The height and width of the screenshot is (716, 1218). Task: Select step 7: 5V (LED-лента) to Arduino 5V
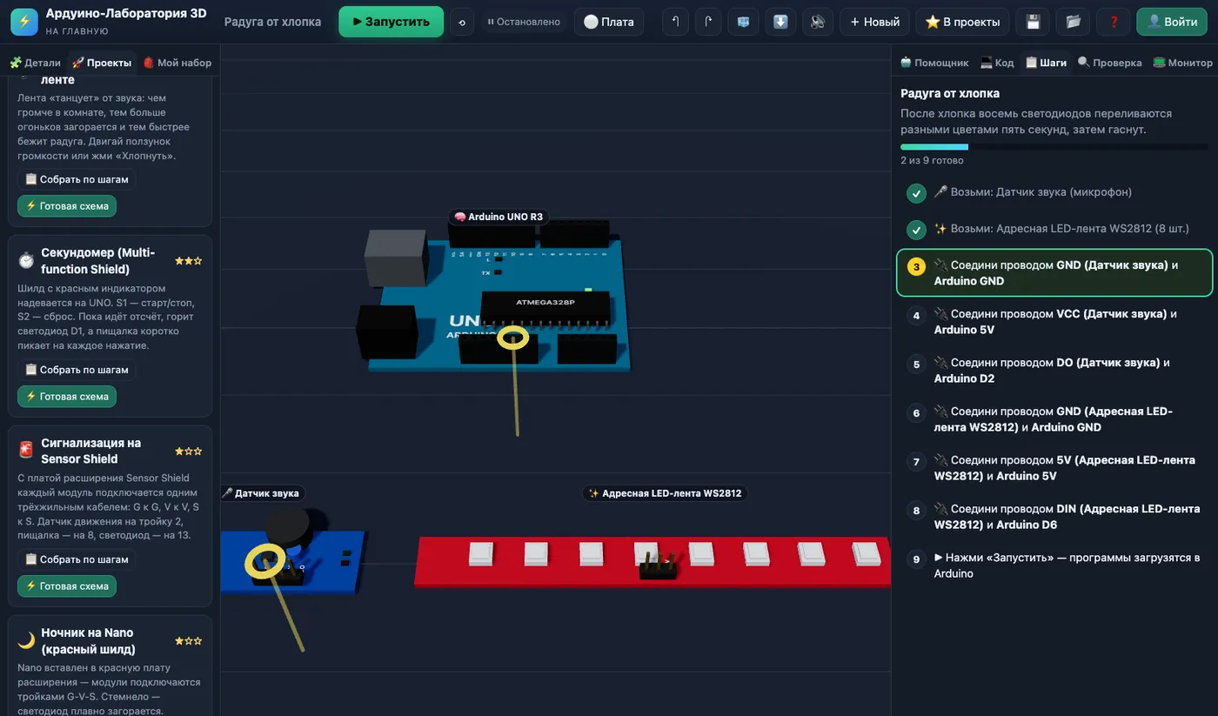(1054, 468)
